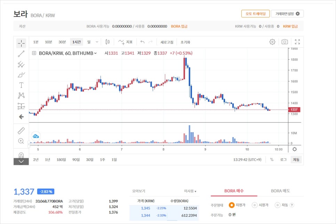Set chart range to 2년
The image size is (336, 224).
tap(36, 160)
